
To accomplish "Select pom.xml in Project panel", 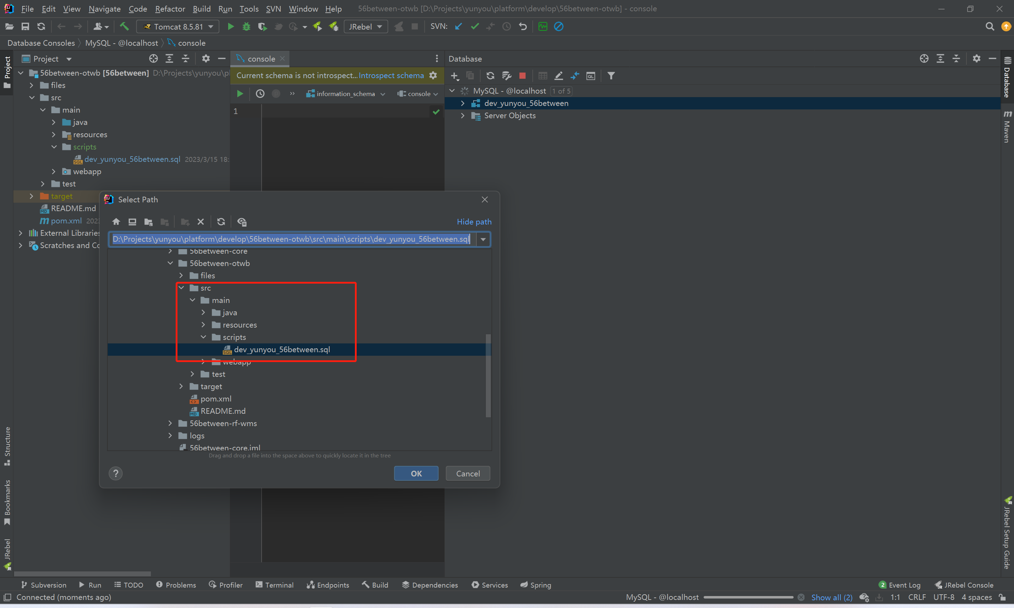I will click(66, 221).
